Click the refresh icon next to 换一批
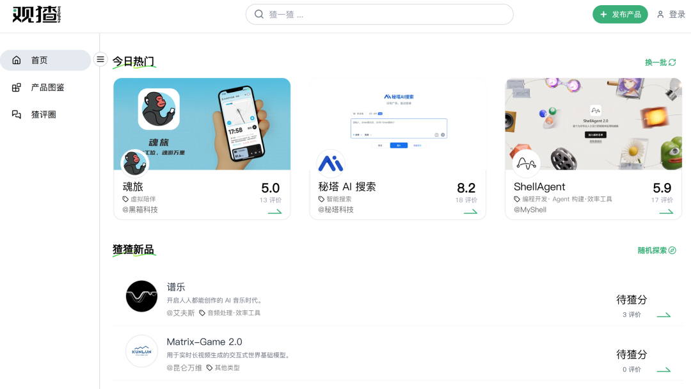691x389 pixels. [672, 63]
